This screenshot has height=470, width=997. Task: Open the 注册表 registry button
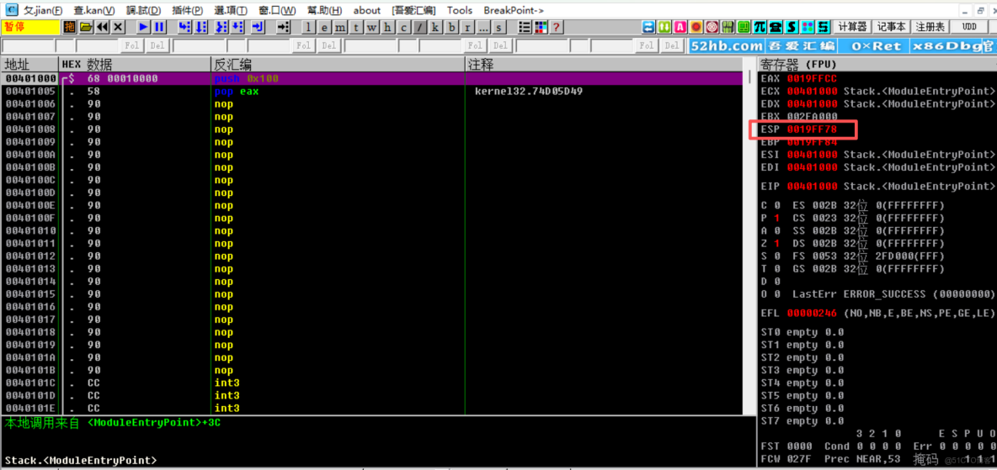pos(930,27)
